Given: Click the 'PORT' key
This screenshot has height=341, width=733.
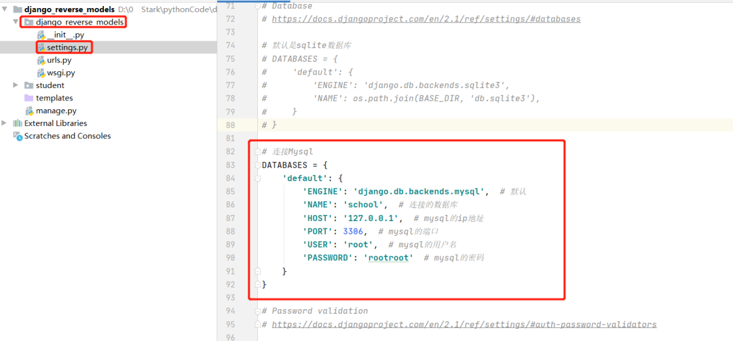Looking at the screenshot, I should tap(318, 231).
